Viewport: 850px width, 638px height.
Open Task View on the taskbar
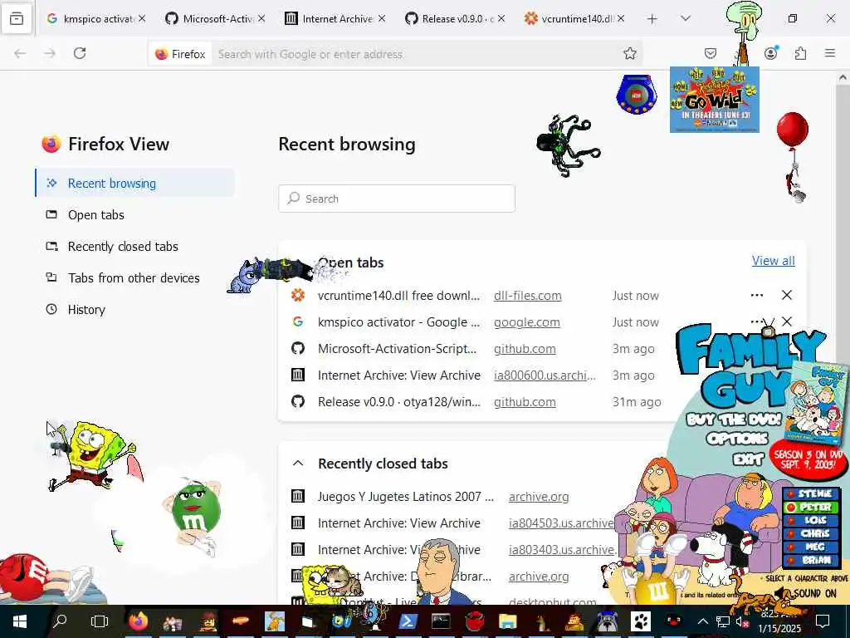click(x=100, y=621)
